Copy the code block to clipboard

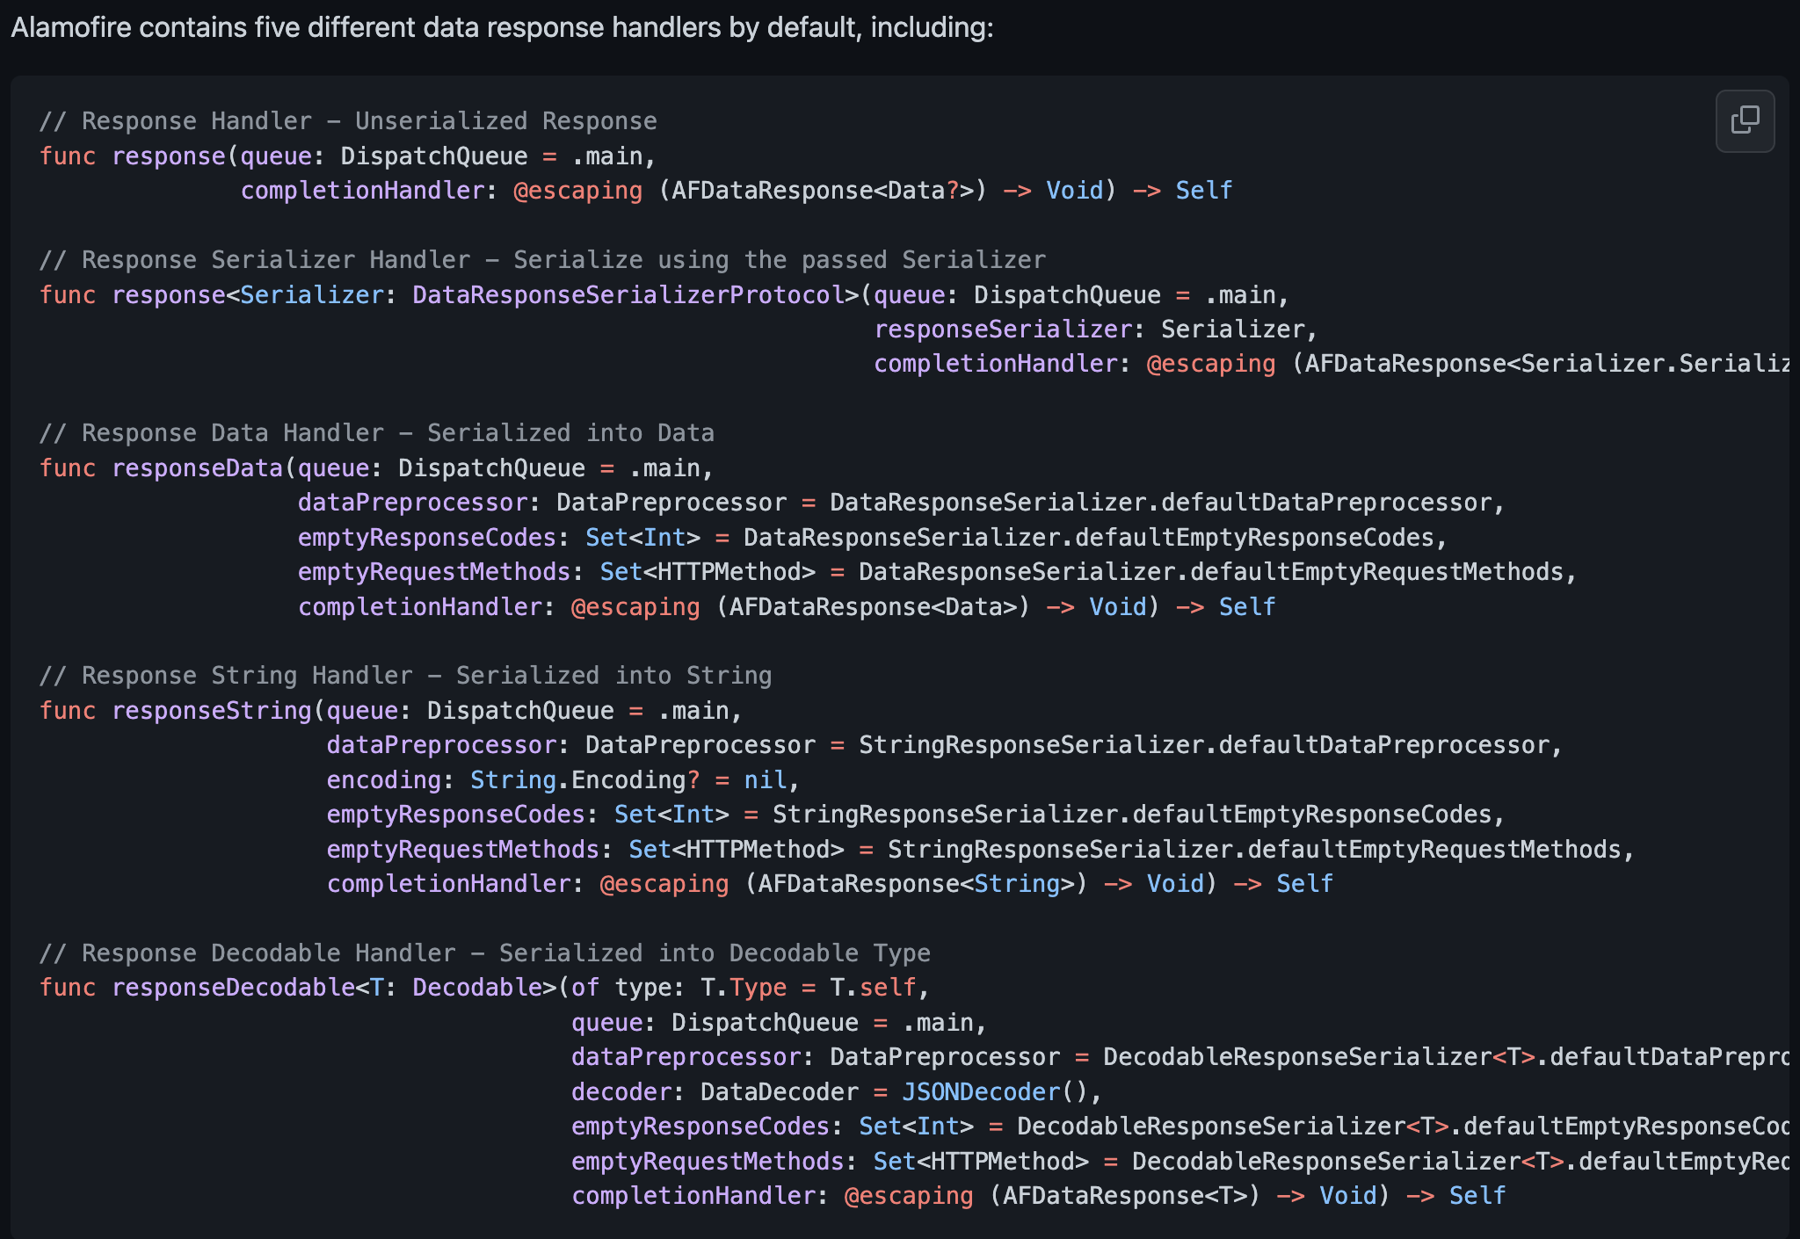tap(1745, 120)
